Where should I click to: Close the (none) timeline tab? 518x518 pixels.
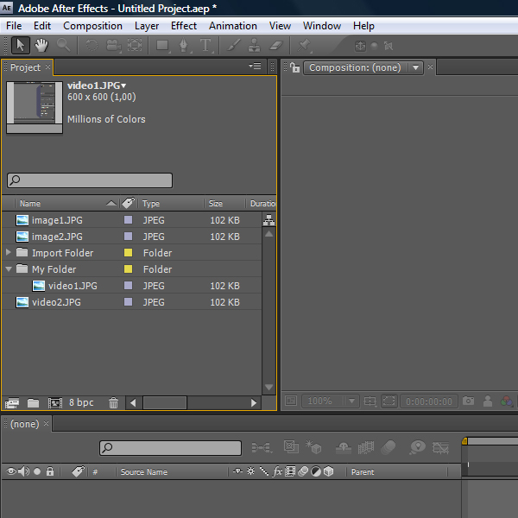47,423
